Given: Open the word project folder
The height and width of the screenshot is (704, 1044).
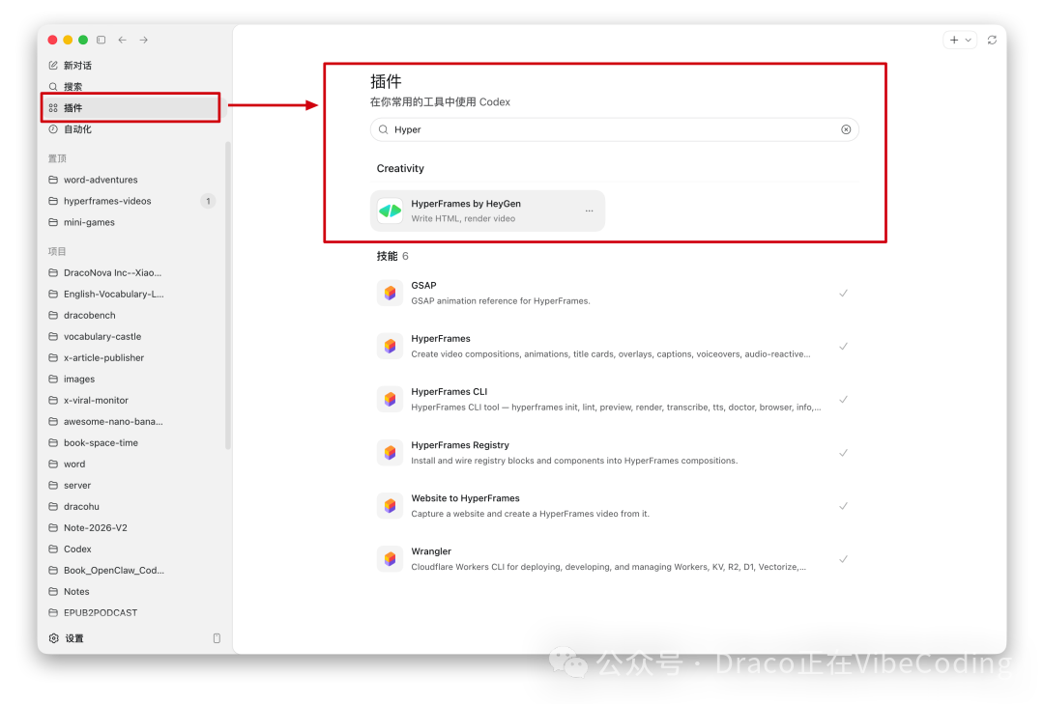Looking at the screenshot, I should (132, 465).
